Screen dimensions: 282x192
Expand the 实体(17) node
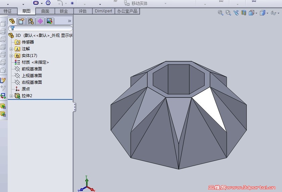click(11, 56)
